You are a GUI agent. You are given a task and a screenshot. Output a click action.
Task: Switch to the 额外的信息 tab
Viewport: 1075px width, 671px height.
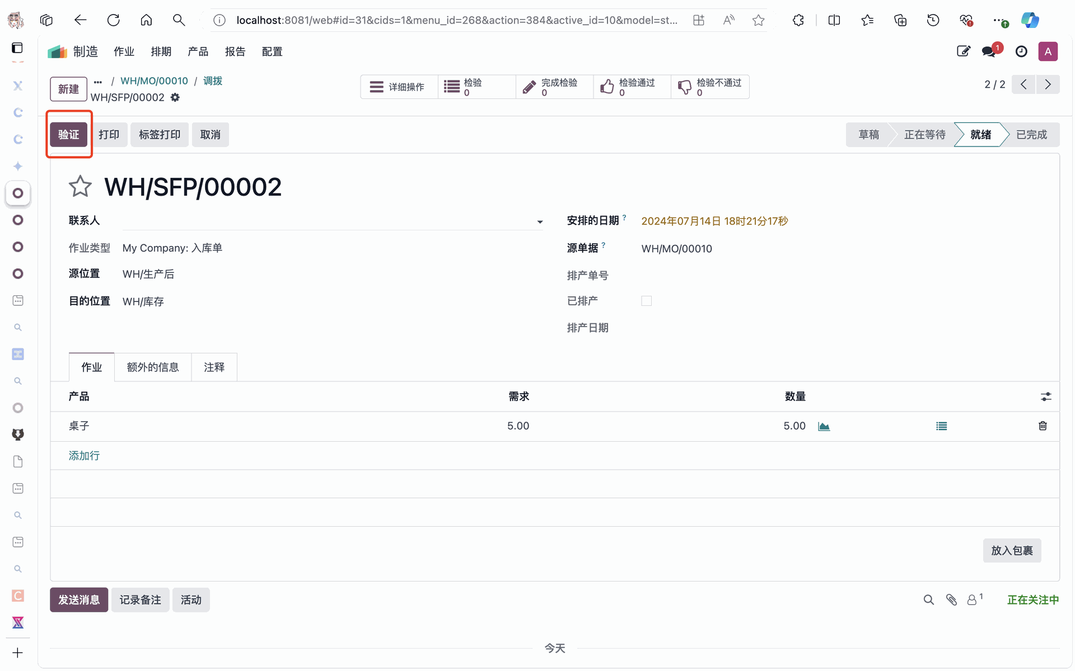click(x=152, y=367)
